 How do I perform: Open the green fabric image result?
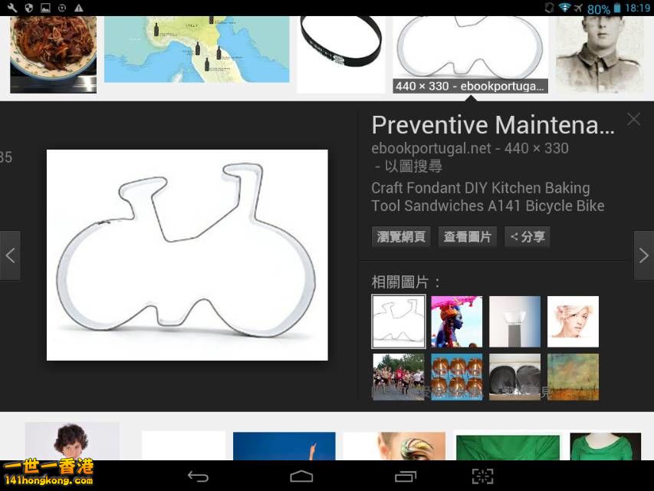(x=508, y=447)
